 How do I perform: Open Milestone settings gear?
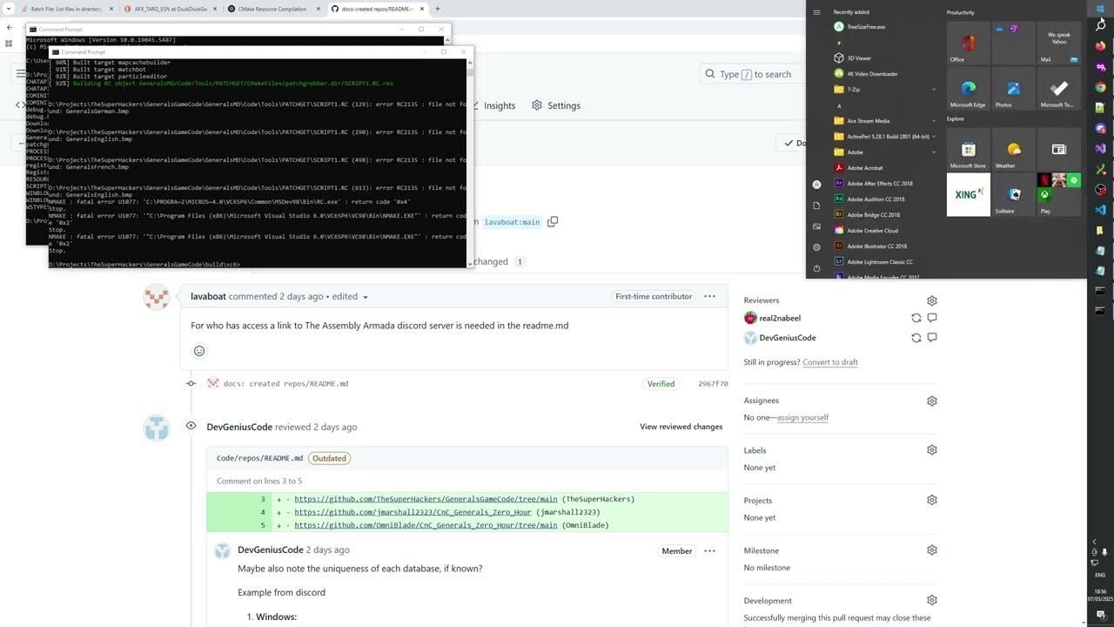point(932,550)
